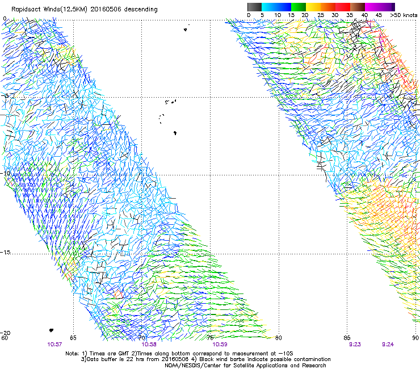Click the longitude label '85'

coord(347,338)
